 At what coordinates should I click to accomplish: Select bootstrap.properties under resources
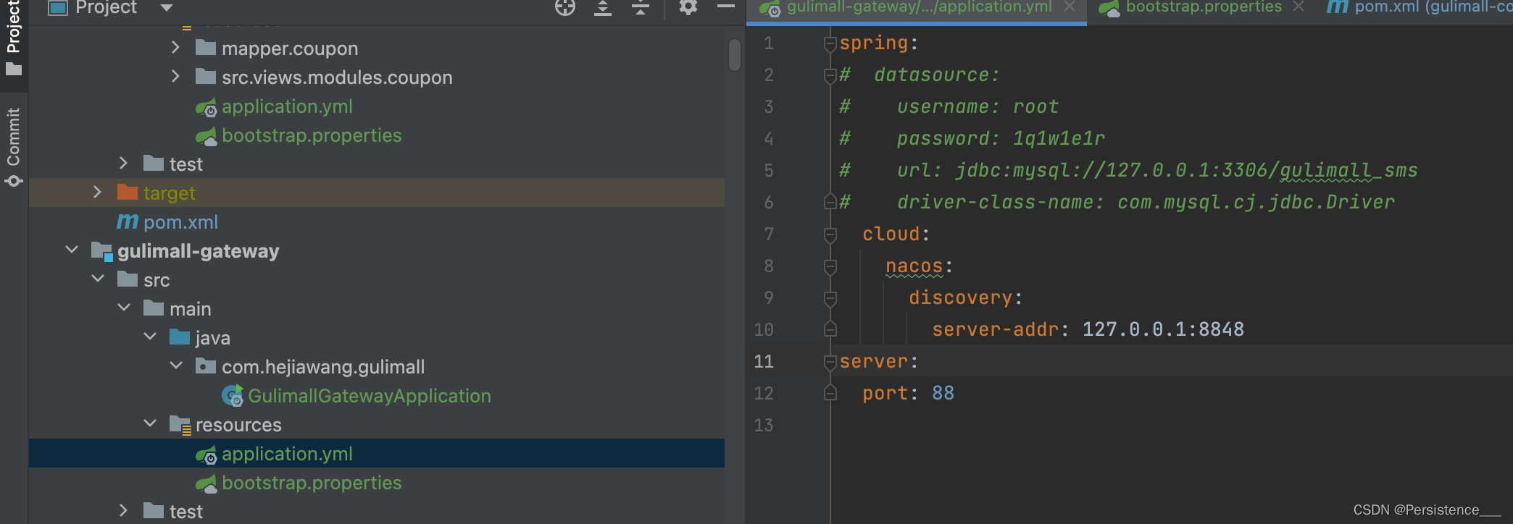[312, 483]
